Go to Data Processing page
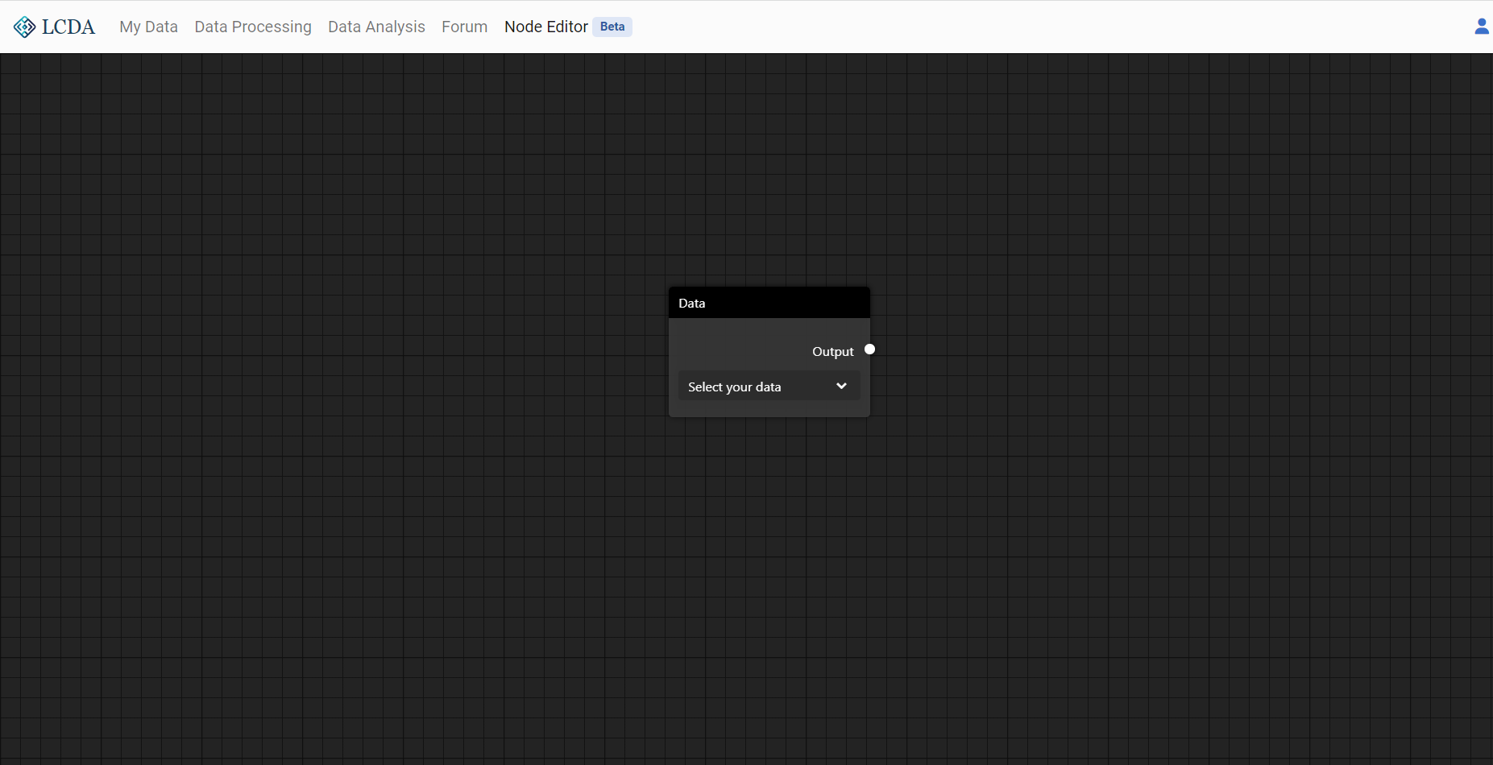Screen dimensions: 1493x765 pos(253,27)
